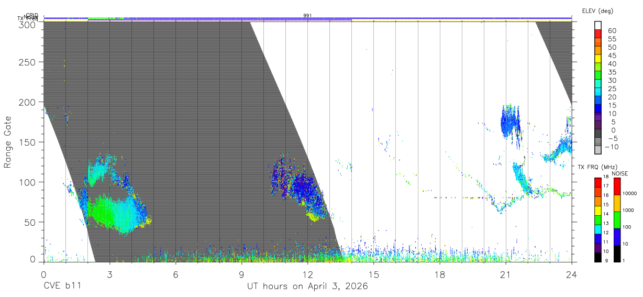Click the "UT hours on April 3, 2026" axis label
643x297 pixels.
[307, 287]
